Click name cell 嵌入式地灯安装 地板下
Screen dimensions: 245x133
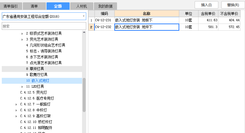click(147, 20)
